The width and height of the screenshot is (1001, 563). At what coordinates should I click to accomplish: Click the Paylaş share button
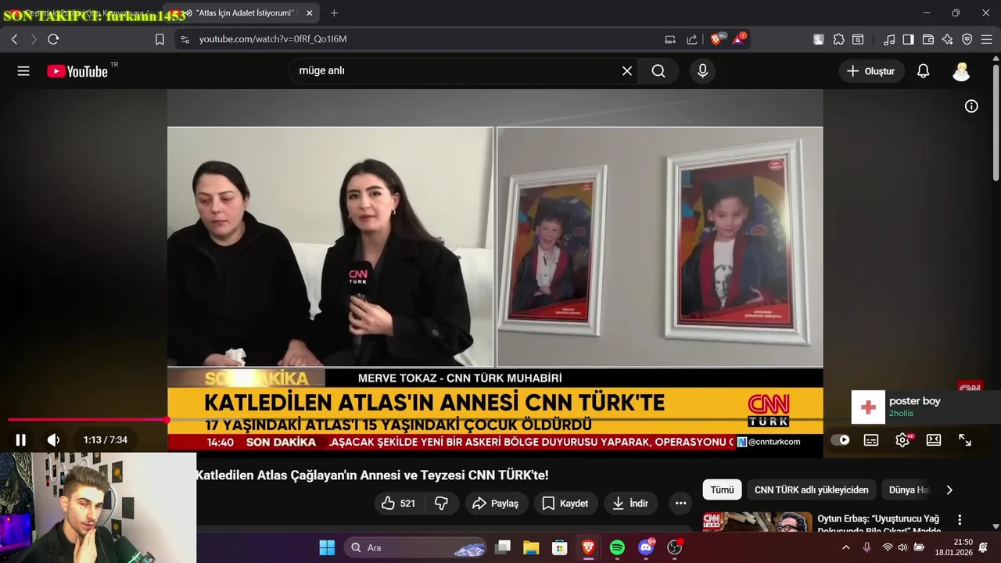496,504
